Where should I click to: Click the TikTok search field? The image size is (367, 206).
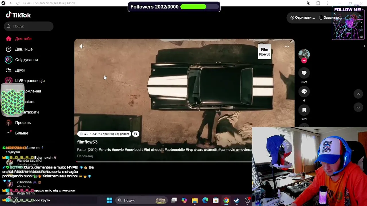[x=29, y=26]
